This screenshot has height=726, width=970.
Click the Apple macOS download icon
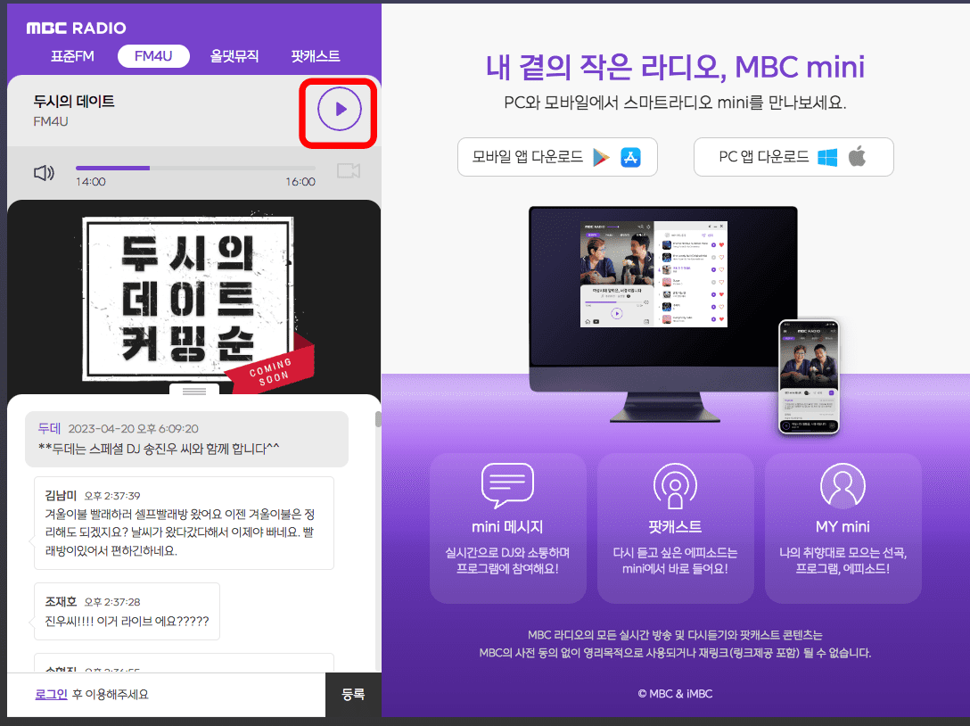pyautogui.click(x=857, y=157)
